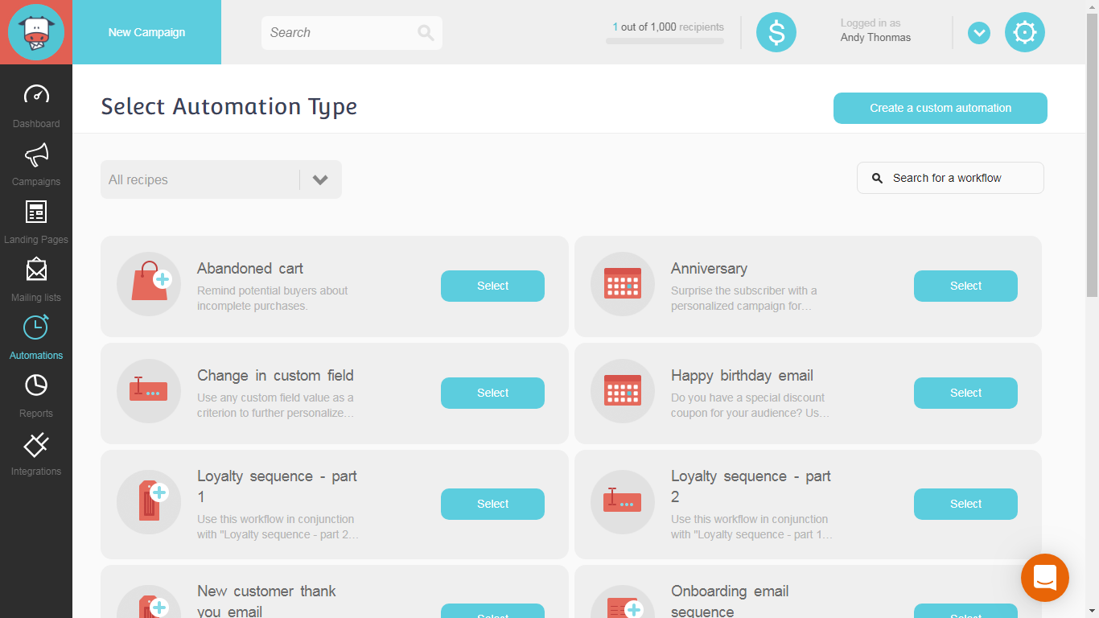
Task: Open the orange live chat widget
Action: click(x=1044, y=577)
